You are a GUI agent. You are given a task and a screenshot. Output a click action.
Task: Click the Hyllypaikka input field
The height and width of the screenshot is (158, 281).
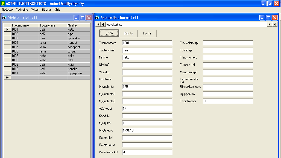[x=228, y=94]
